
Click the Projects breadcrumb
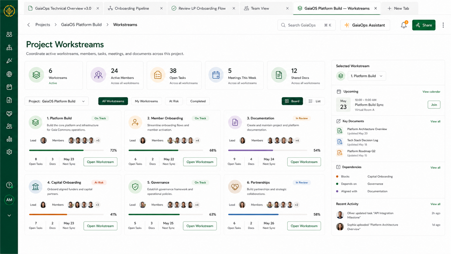point(43,25)
